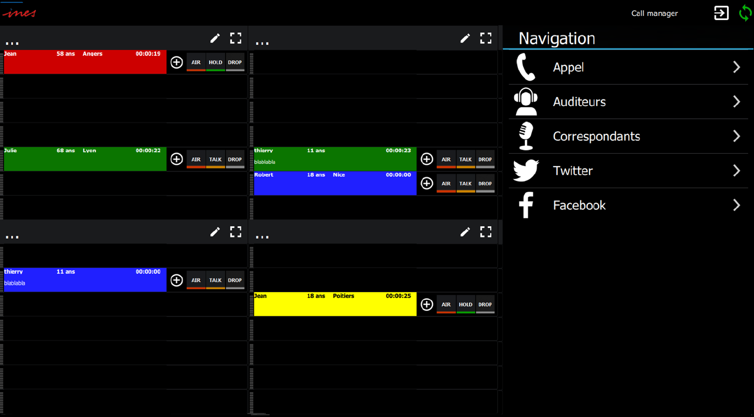The height and width of the screenshot is (417, 754).
Task: Click DROP for Jean from Angers
Action: tap(235, 62)
